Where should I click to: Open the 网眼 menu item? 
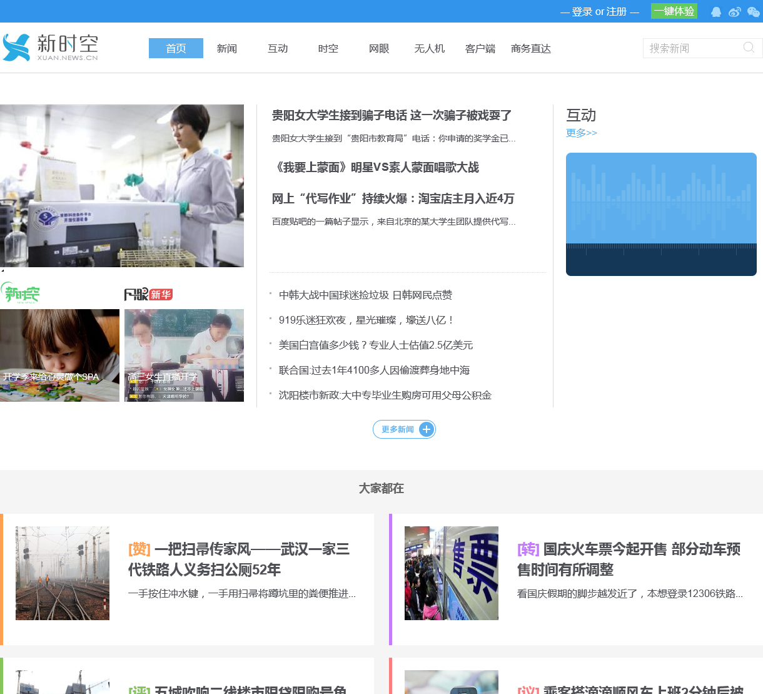(x=379, y=48)
